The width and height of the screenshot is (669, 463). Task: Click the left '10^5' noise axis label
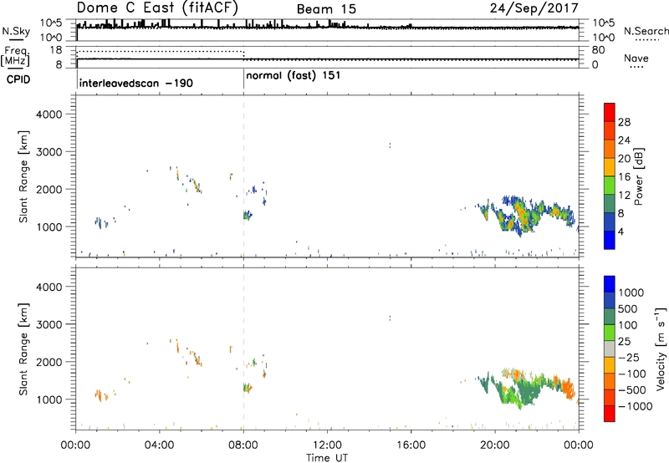tap(51, 23)
